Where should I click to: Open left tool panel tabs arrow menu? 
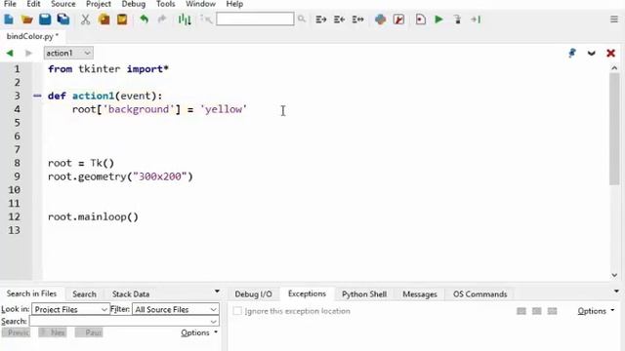217,292
